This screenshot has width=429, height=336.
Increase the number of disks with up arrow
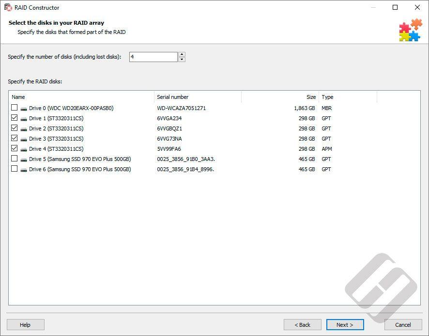182,54
